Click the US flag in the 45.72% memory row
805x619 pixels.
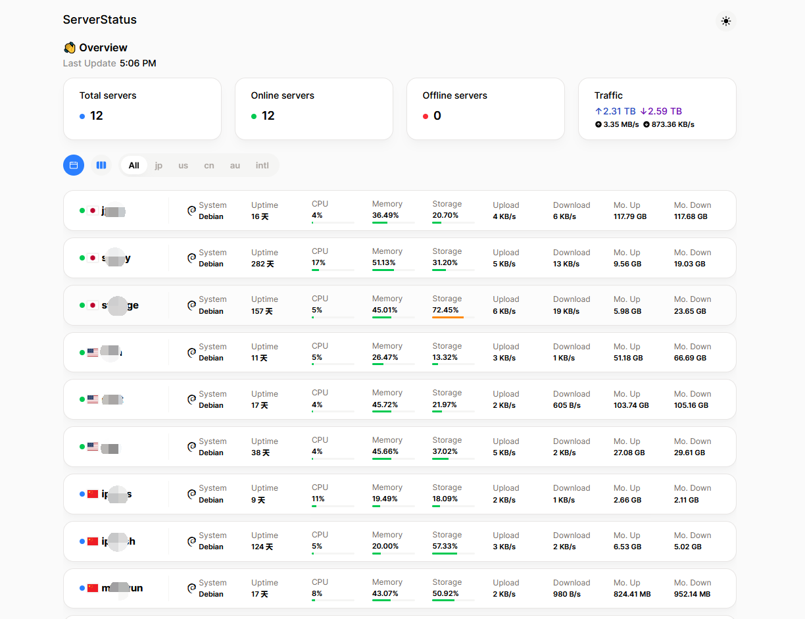point(93,400)
